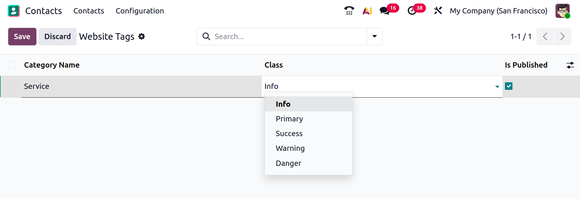Screen dimensions: 580x199
Task: Discard the unsaved changes
Action: tap(57, 37)
